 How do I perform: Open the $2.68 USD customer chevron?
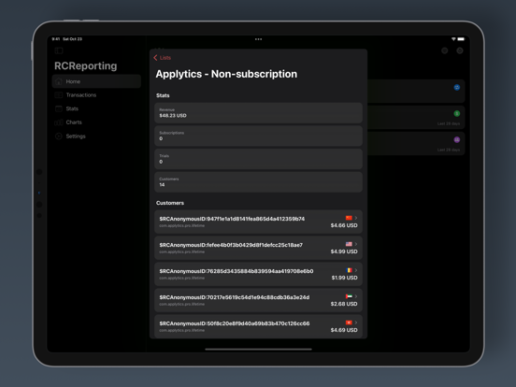pos(356,296)
